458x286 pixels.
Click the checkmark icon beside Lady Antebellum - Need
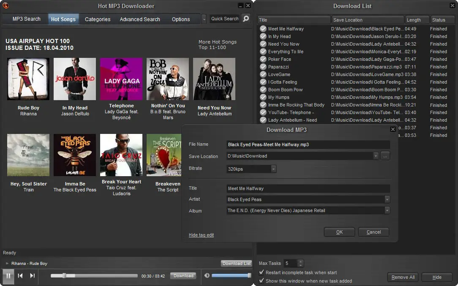pos(263,120)
